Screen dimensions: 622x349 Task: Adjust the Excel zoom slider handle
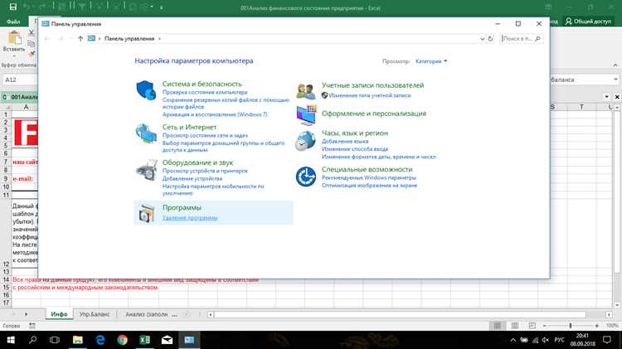571,326
